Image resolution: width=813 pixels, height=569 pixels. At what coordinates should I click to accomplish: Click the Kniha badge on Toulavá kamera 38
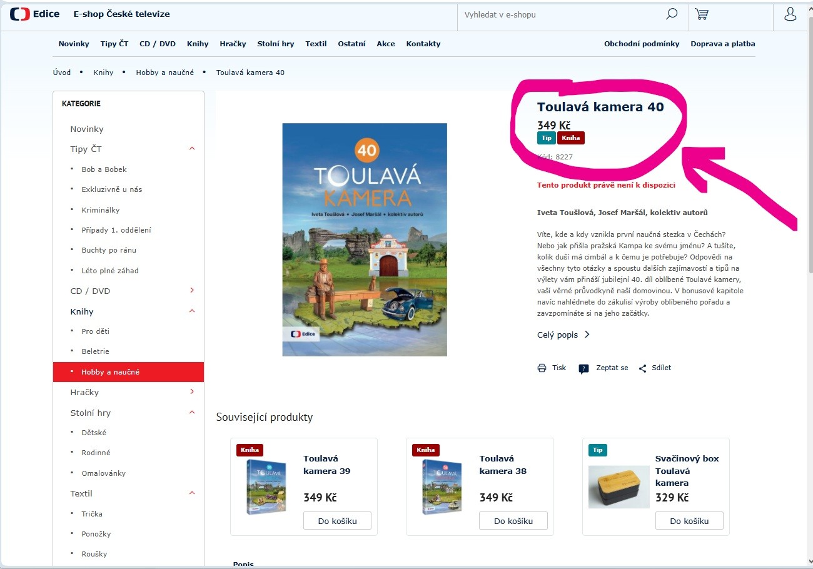point(426,450)
